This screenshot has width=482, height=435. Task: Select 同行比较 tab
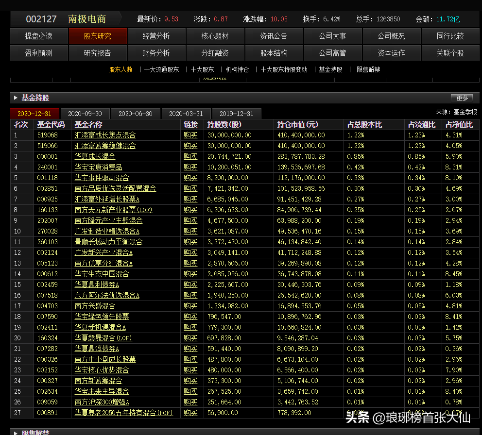[450, 36]
